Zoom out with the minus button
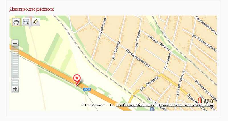This screenshot has height=121, width=228. (15, 43)
